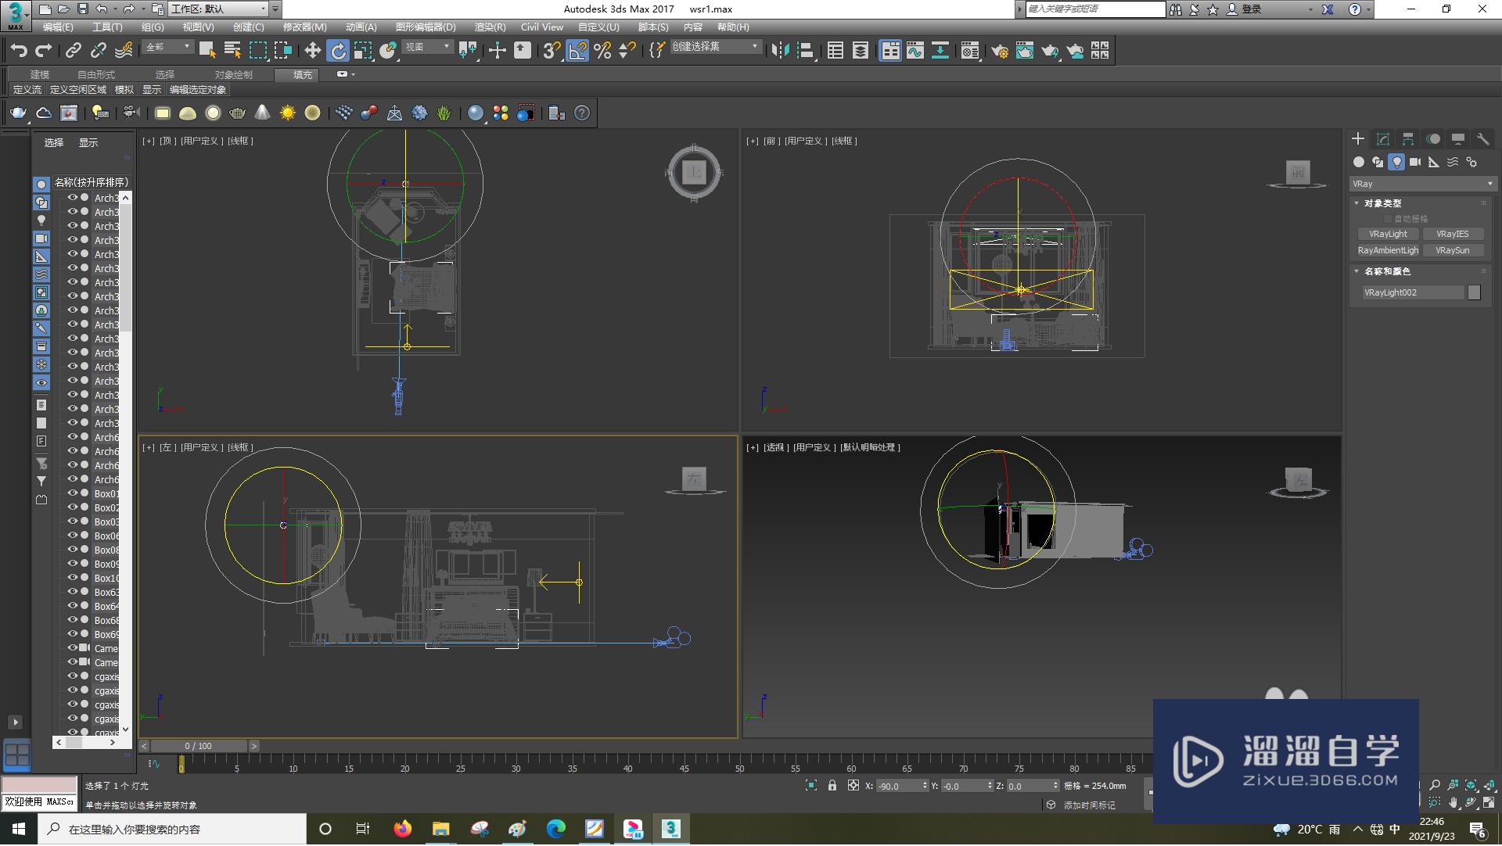Open the Curve Editor icon
This screenshot has width=1502, height=846.
coord(915,51)
